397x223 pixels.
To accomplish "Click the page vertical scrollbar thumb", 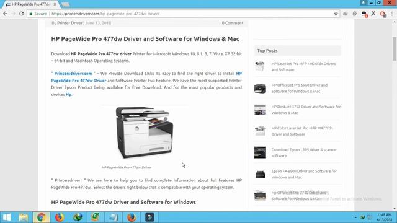I will pos(395,48).
